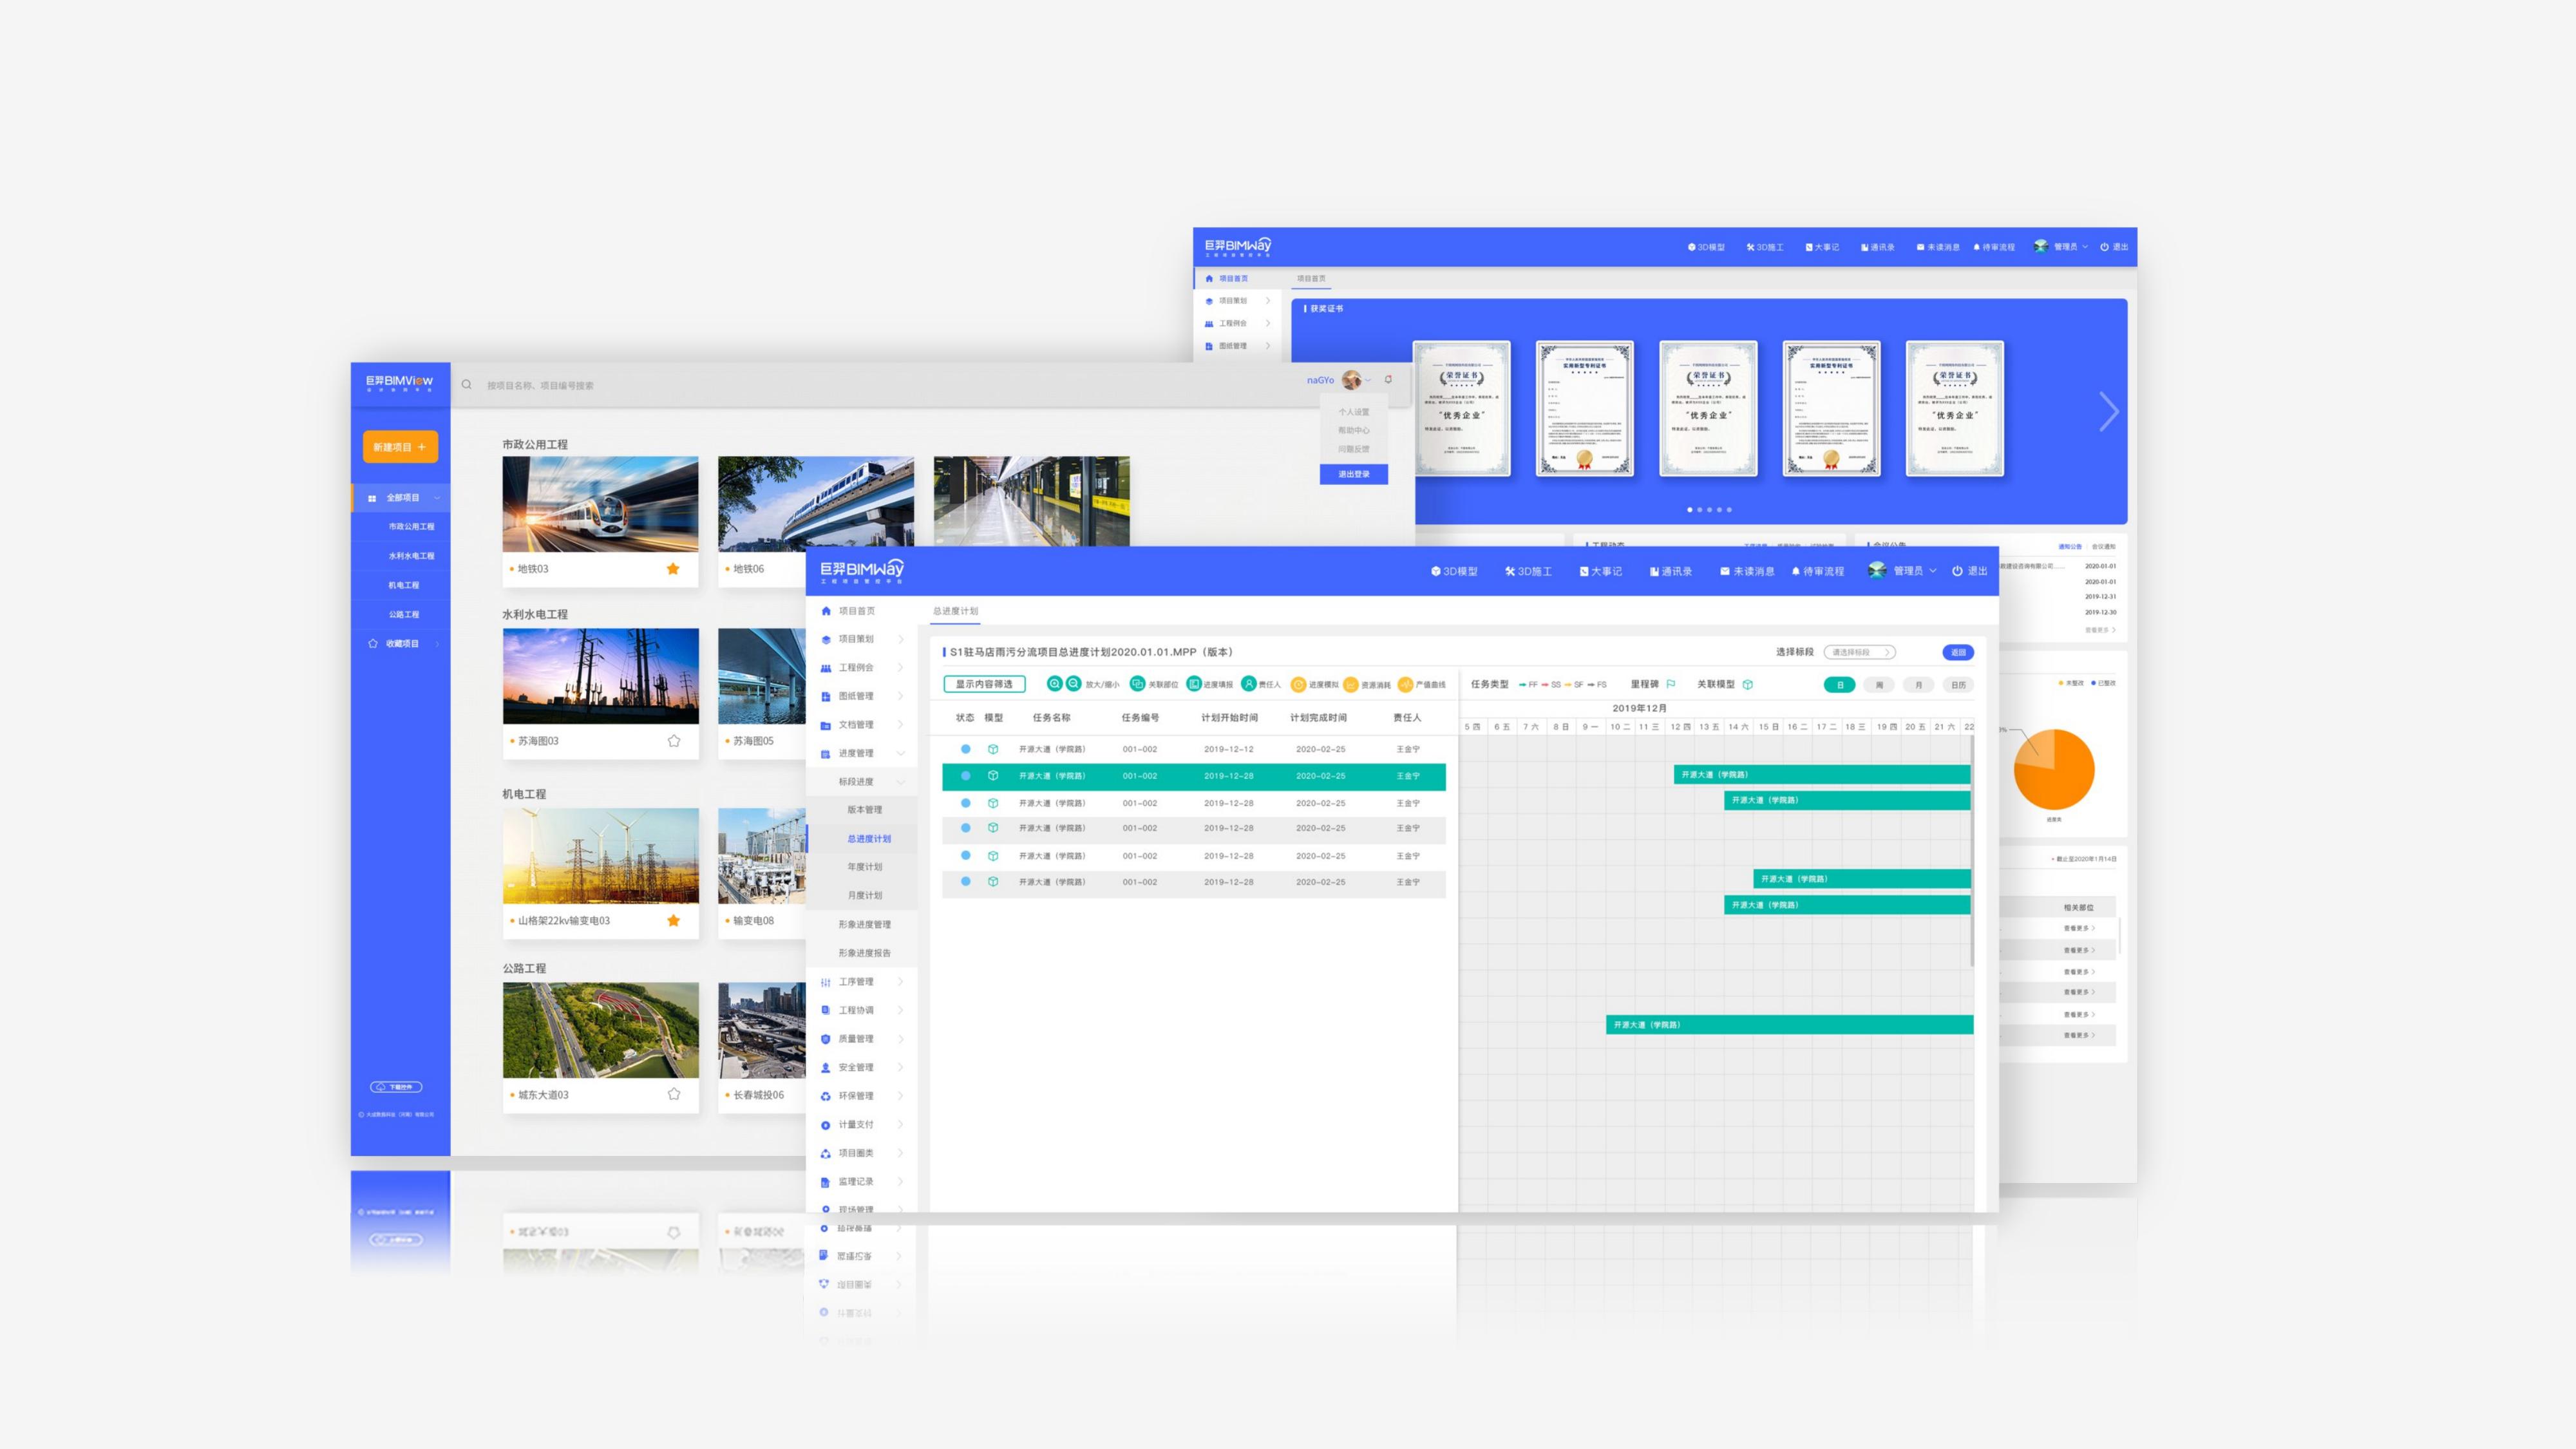
Task: Click the 责任人 person icon in toolbar
Action: coord(1248,684)
